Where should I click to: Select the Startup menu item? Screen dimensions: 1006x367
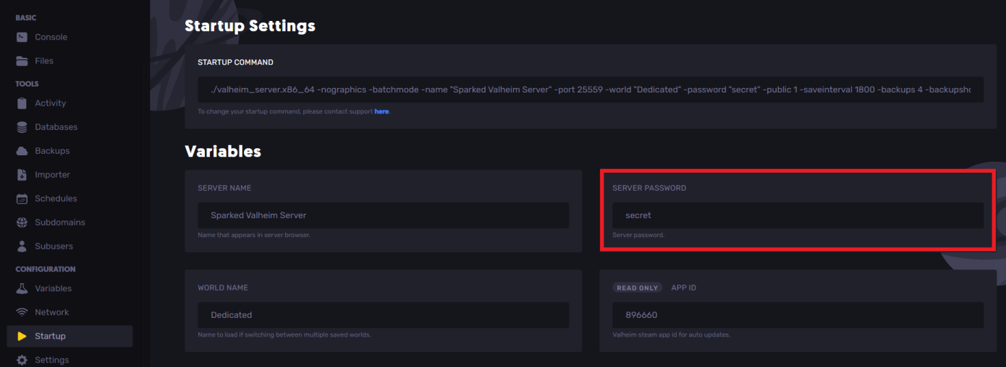69,336
